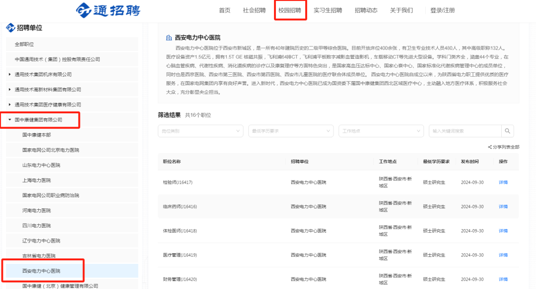Select 山东电力中心医院 in sidebar
This screenshot has width=536, height=289.
tap(72, 165)
